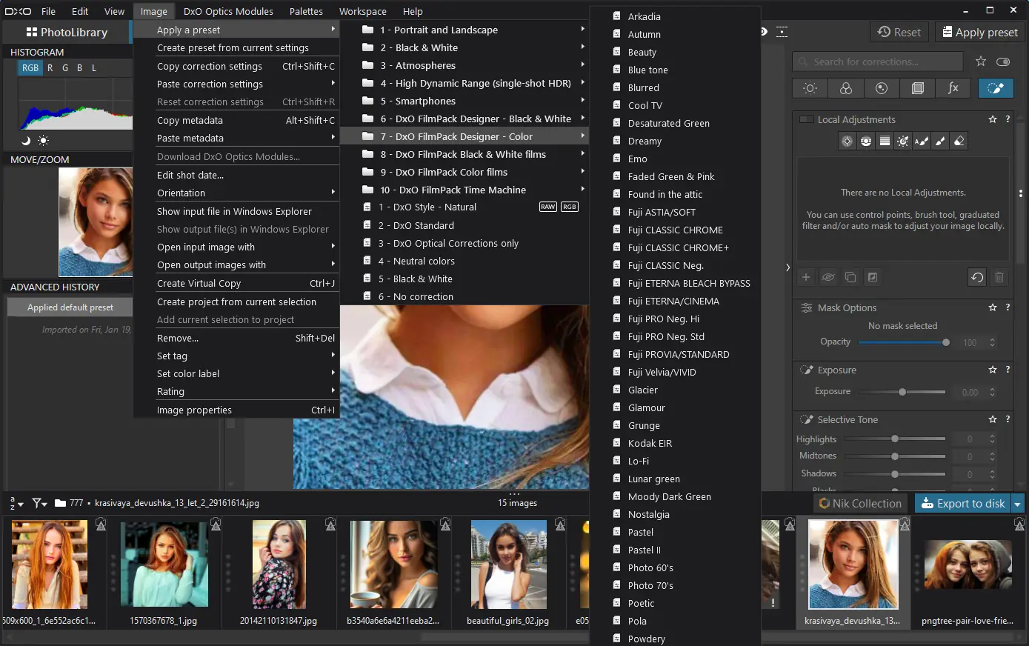Toggle the Local Adjustments panel on/off switch
1029x646 pixels.
click(806, 119)
